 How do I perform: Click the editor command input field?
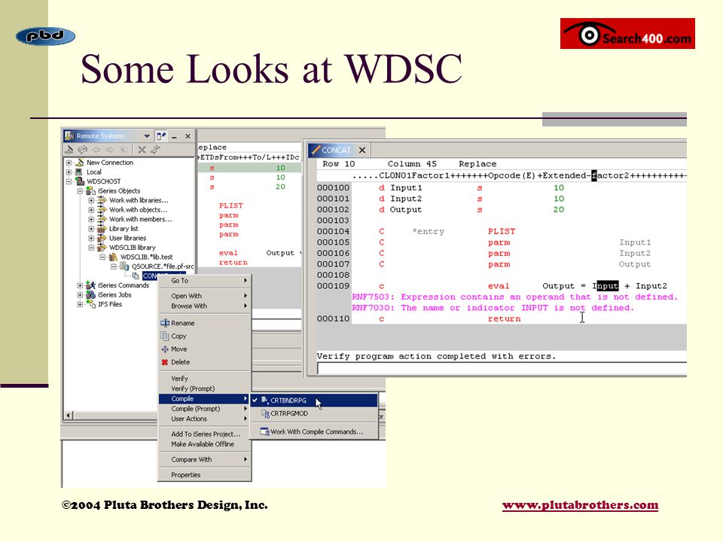(x=502, y=368)
